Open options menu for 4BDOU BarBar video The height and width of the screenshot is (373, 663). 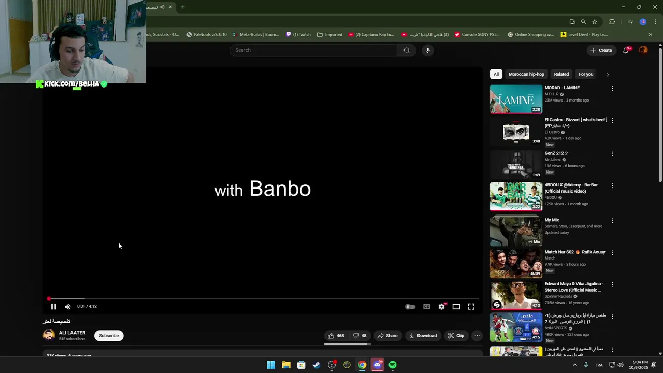[x=612, y=185]
